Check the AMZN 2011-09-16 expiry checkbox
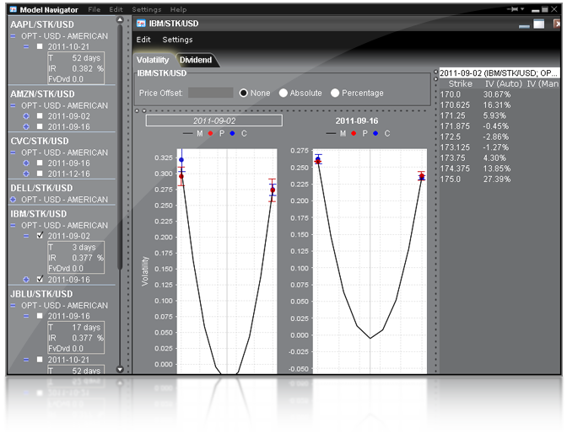The image size is (567, 444). [40, 126]
